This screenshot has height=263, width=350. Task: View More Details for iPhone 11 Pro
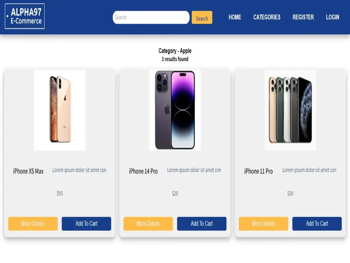tap(264, 224)
